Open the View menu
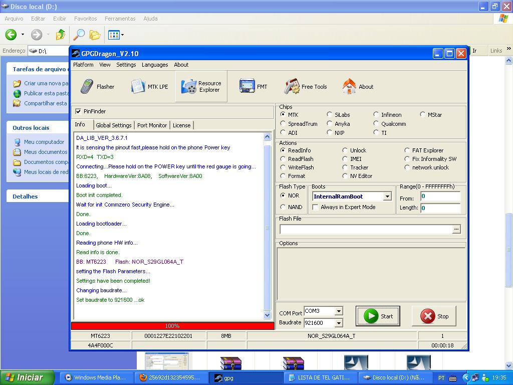 [105, 65]
